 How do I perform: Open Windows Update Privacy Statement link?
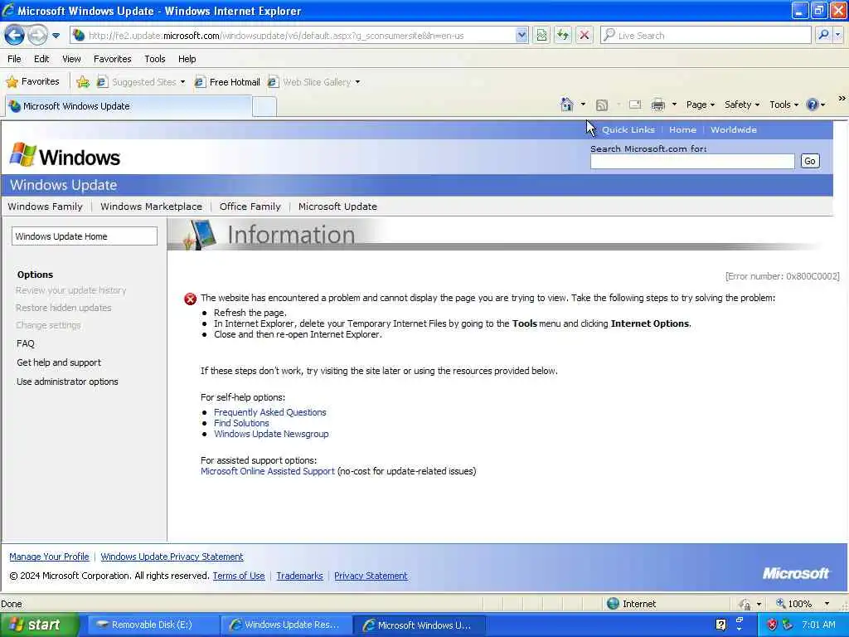coord(172,557)
